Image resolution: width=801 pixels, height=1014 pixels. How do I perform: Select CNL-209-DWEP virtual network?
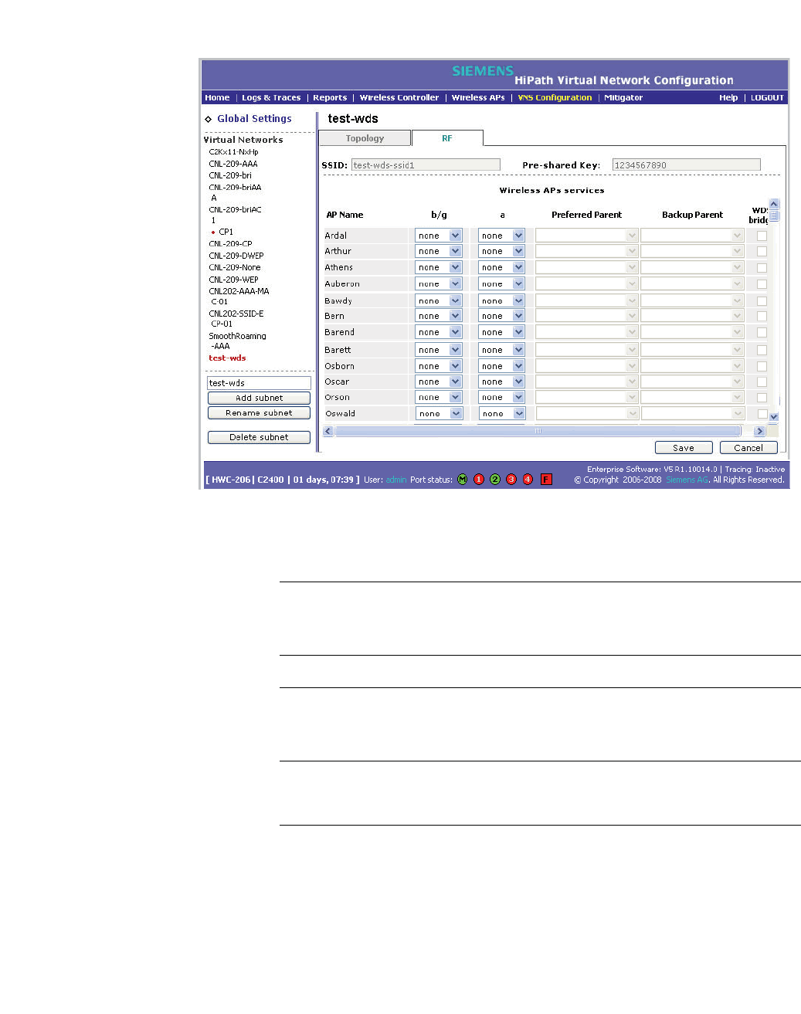point(236,256)
